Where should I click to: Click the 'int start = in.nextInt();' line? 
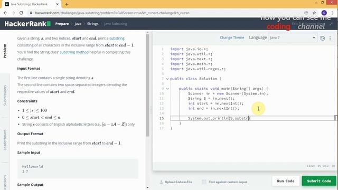[215, 103]
